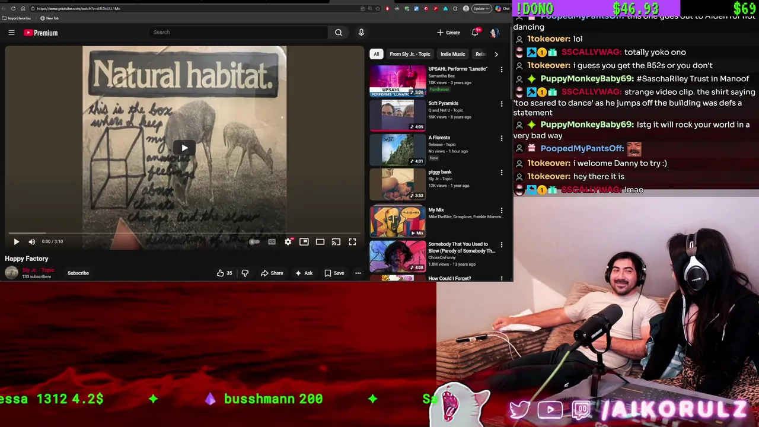
Task: Share the Happy Factory video
Action: (x=272, y=273)
